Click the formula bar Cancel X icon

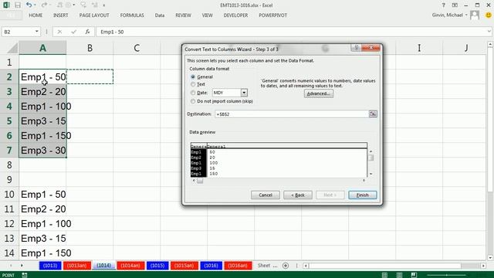coord(59,32)
